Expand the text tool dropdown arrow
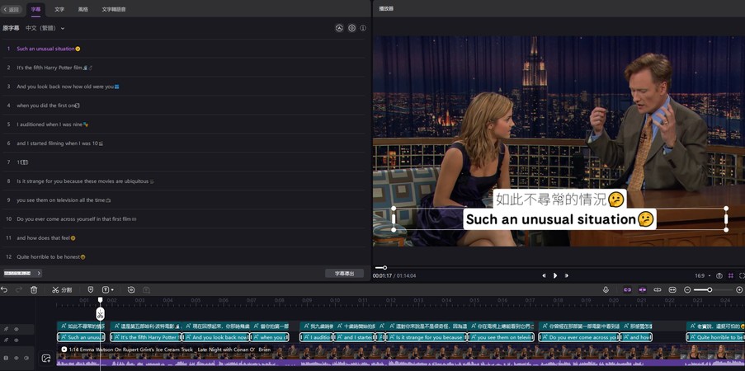Viewport: 745px width, 371px height. tap(112, 289)
